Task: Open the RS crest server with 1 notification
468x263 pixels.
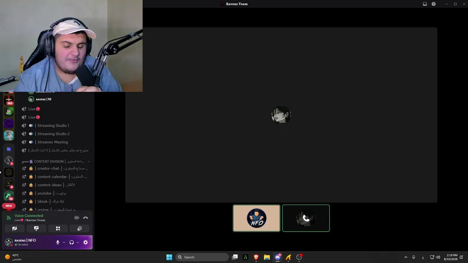Action: [x=9, y=161]
